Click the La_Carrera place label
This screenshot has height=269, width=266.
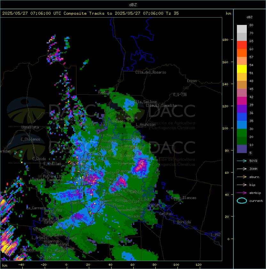pyautogui.click(x=36, y=208)
